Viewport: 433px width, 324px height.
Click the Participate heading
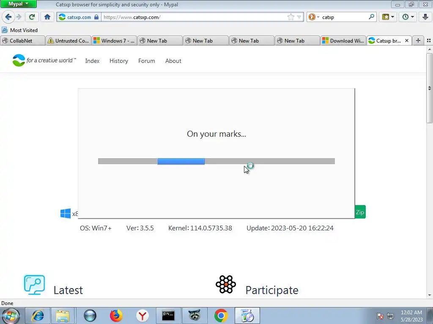(272, 290)
